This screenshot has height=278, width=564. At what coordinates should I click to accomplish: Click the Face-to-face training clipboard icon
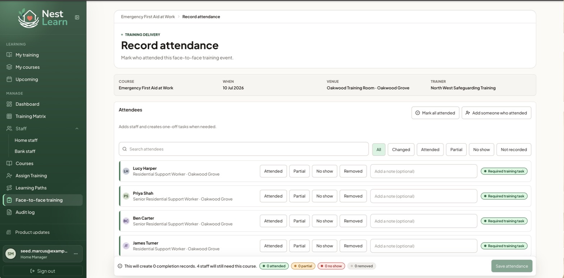tap(9, 200)
